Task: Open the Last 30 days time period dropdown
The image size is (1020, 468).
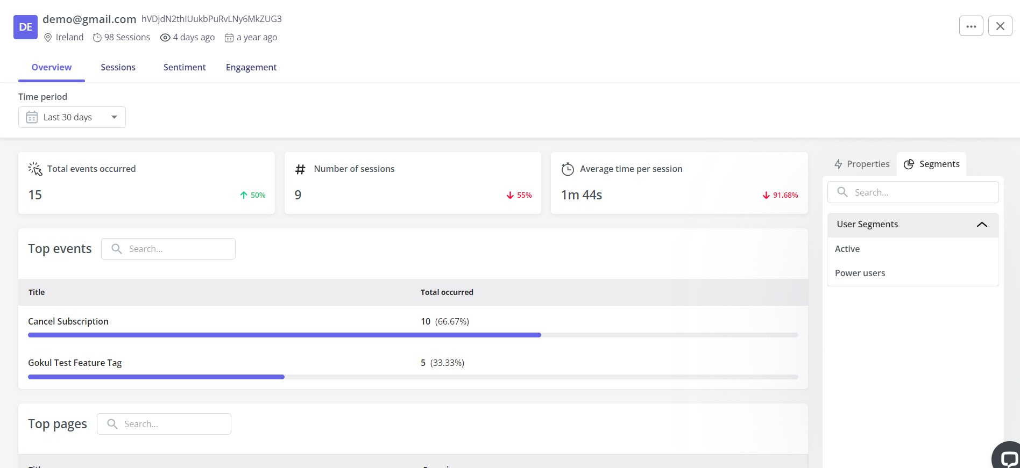Action: (72, 117)
